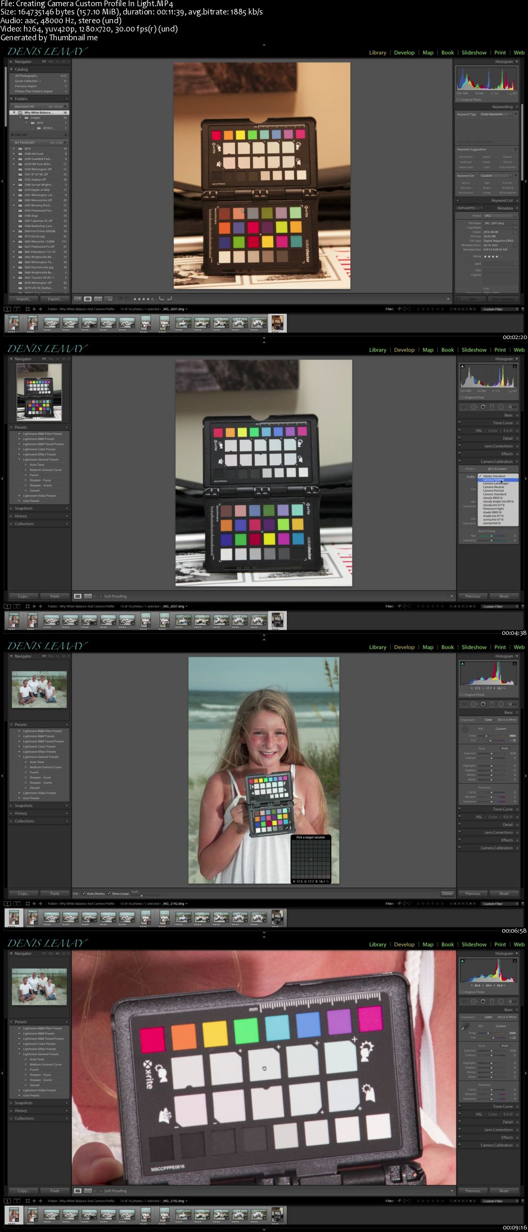The height and width of the screenshot is (1232, 528).
Task: Expand Lightroom Color Presets in 00:04:38 frame
Action: coord(20,449)
